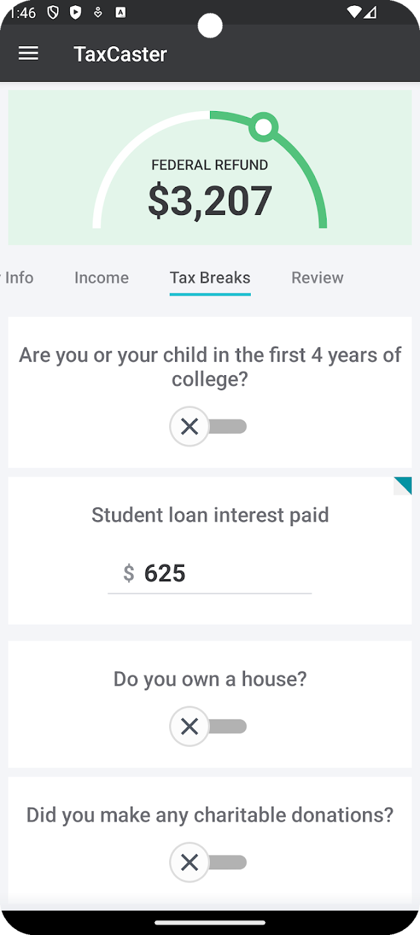
Task: Tap the X on the college toggle
Action: [x=189, y=427]
